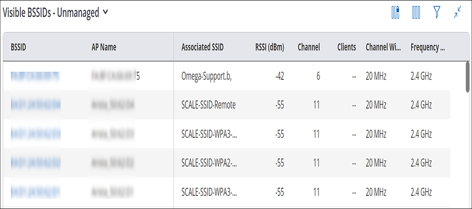The width and height of the screenshot is (472, 209).
Task: Click the blurred AP name in the Omega-Support.b row
Action: click(x=116, y=77)
